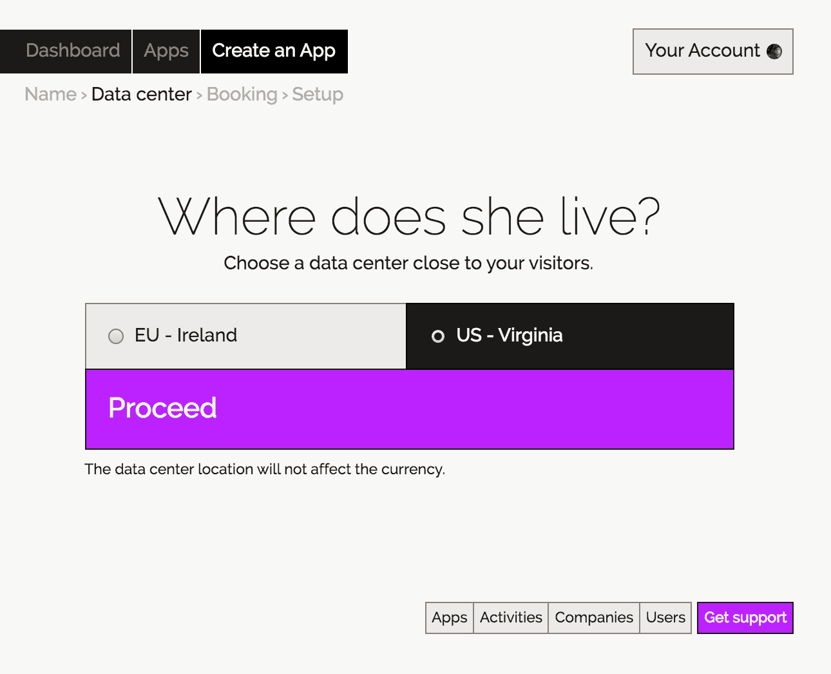This screenshot has width=831, height=674.
Task: Click the "Choose a data center" subtitle
Action: [x=408, y=263]
